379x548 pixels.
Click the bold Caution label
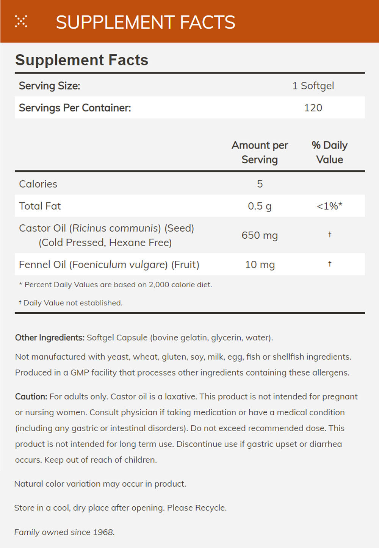pos(31,396)
